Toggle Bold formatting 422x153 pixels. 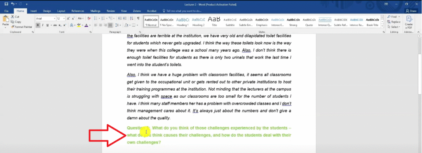point(38,25)
